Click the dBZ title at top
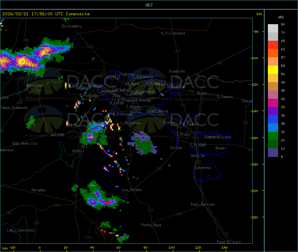This screenshot has width=298, height=252. [149, 5]
